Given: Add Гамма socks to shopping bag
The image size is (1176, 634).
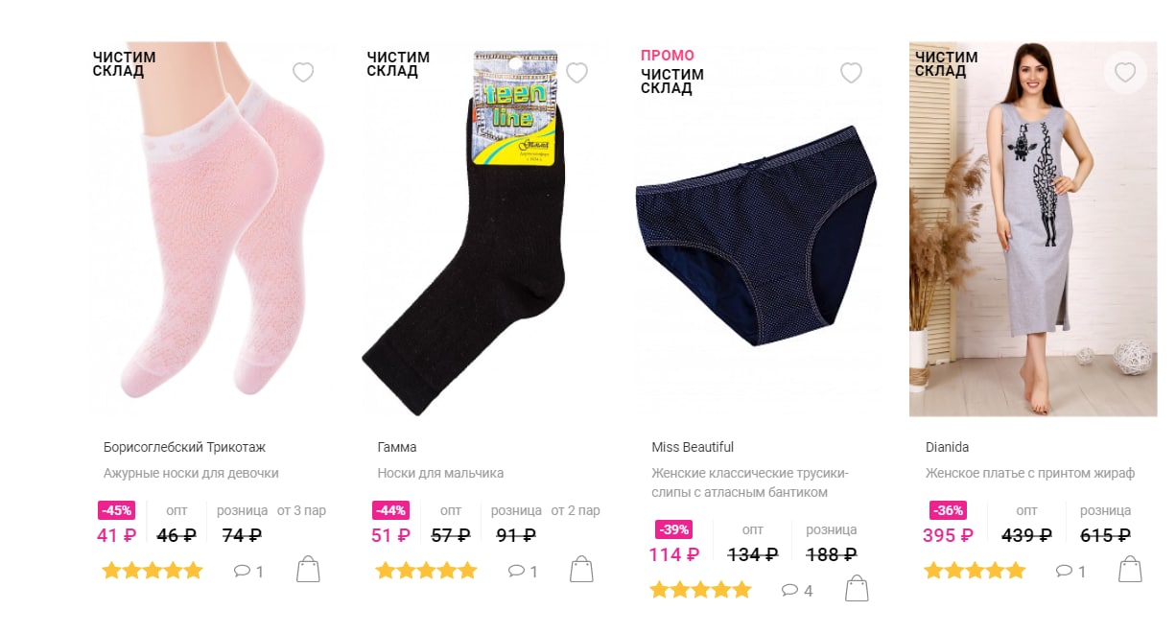Looking at the screenshot, I should pos(582,570).
